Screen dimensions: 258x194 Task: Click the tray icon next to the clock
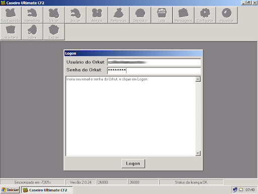click(241, 190)
